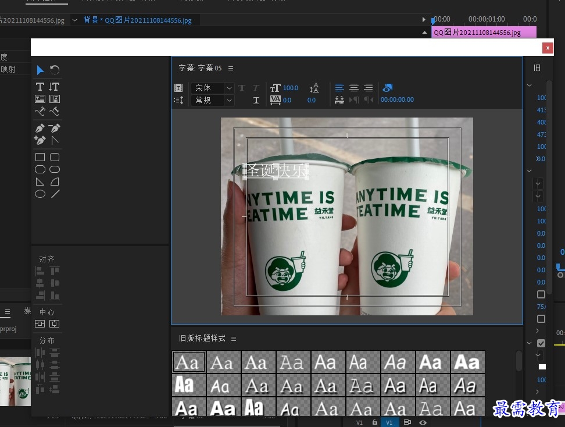Toggle Show Background Video
Viewport: 565px width, 427px height.
tap(388, 88)
